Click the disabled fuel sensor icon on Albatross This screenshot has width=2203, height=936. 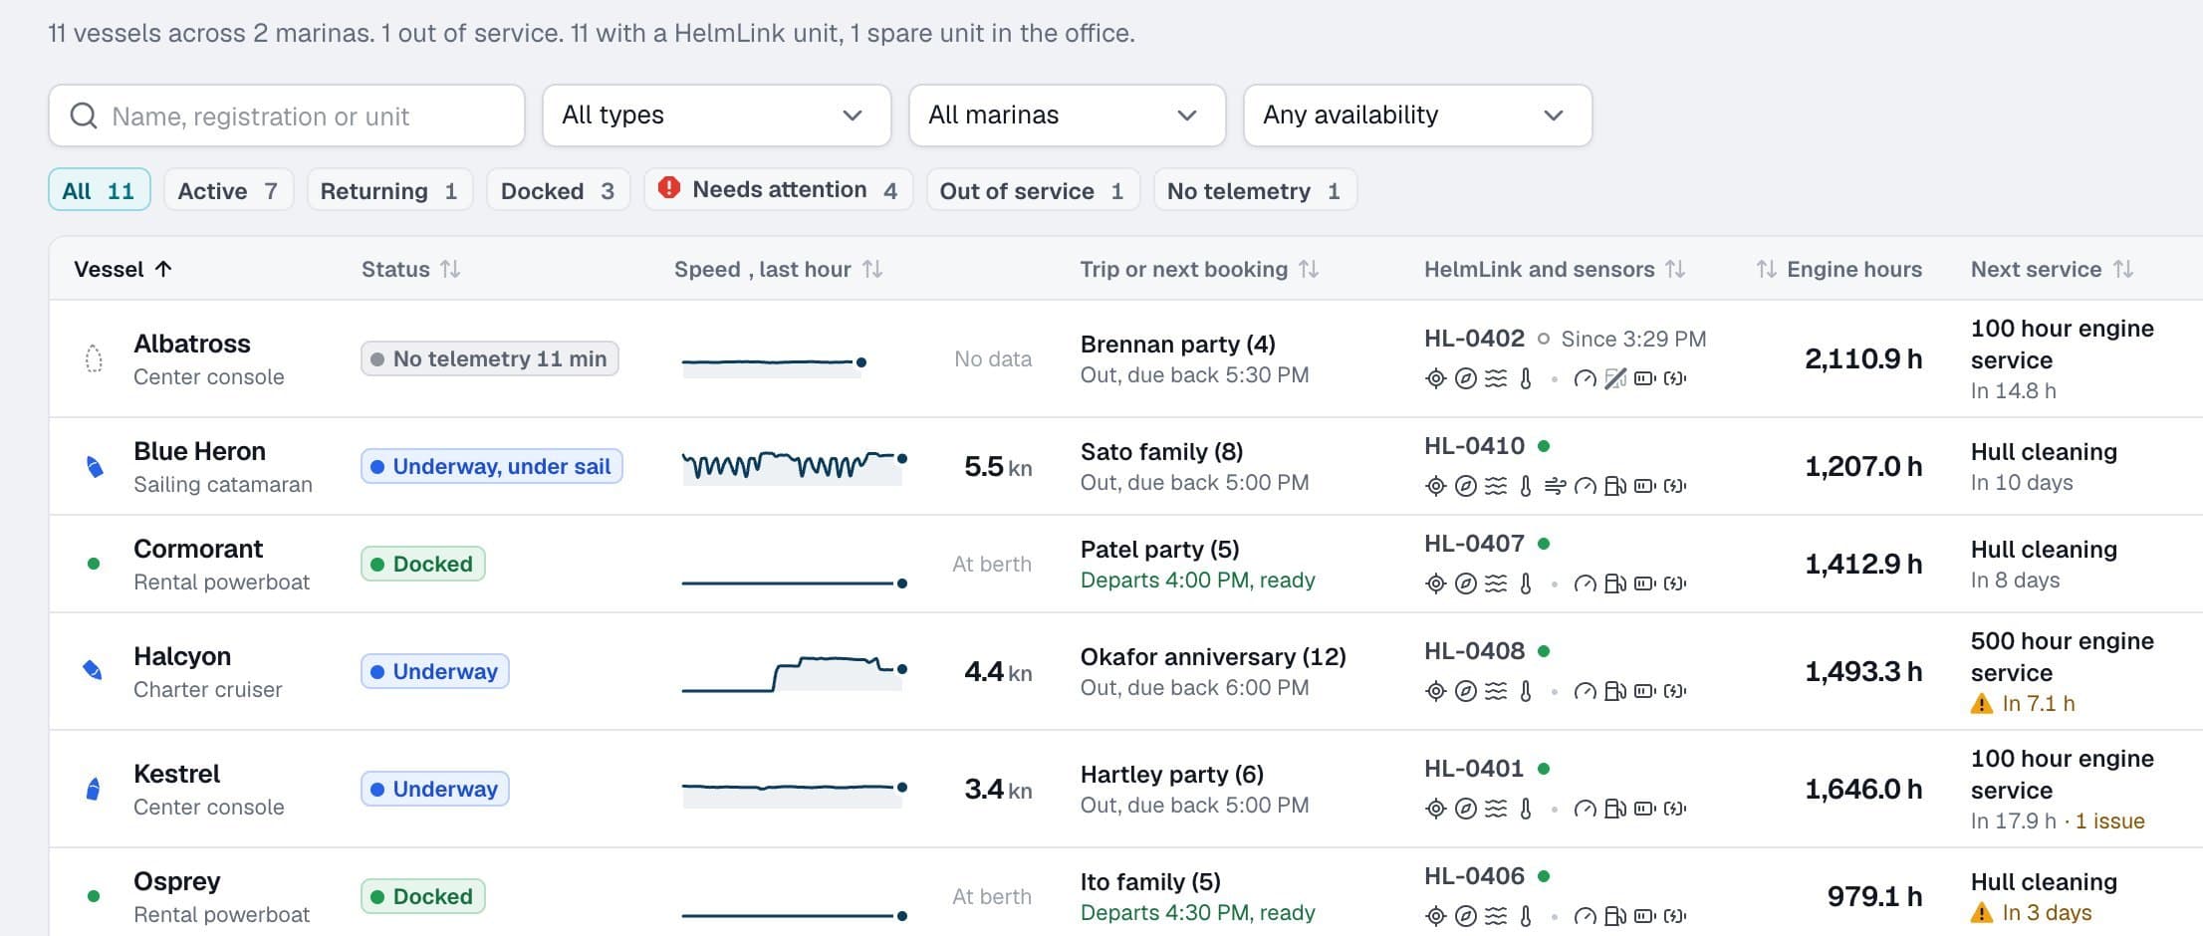coord(1615,378)
